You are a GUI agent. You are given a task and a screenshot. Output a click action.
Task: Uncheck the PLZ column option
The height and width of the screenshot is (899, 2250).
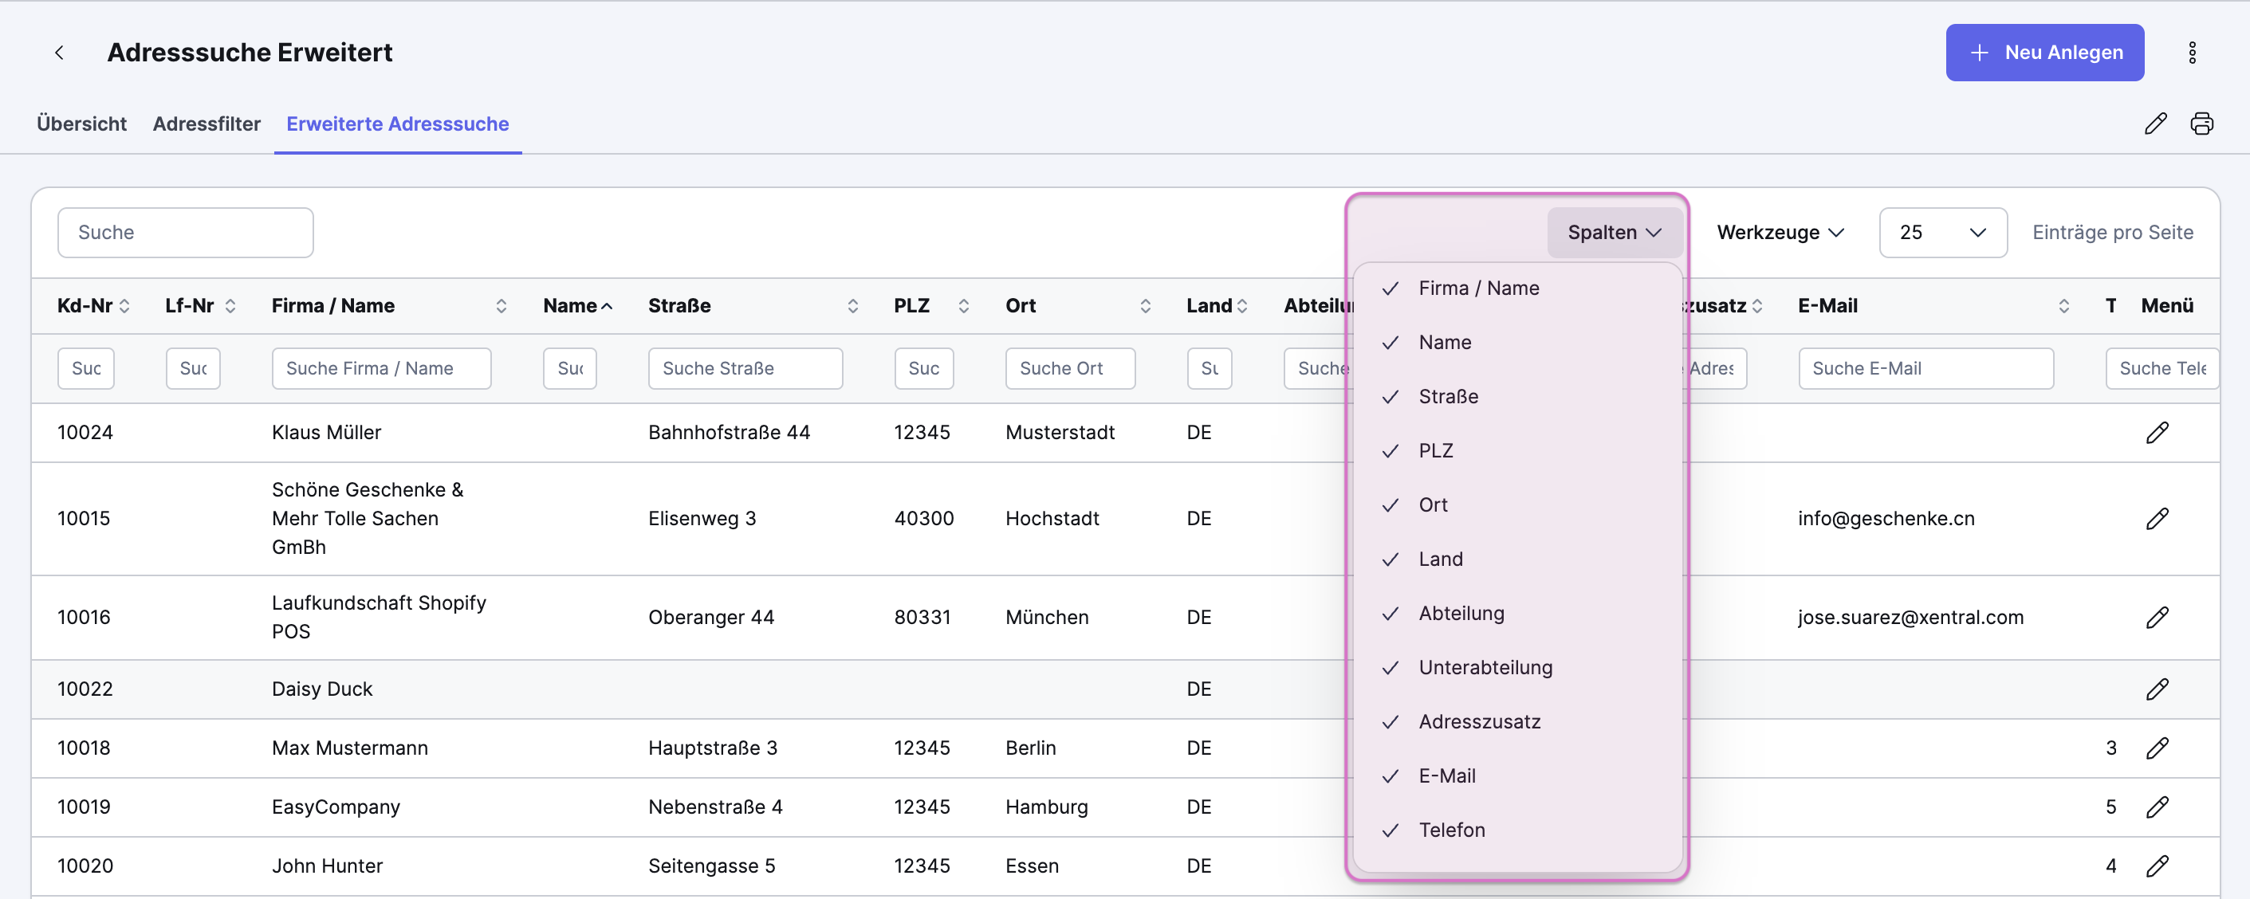1435,451
